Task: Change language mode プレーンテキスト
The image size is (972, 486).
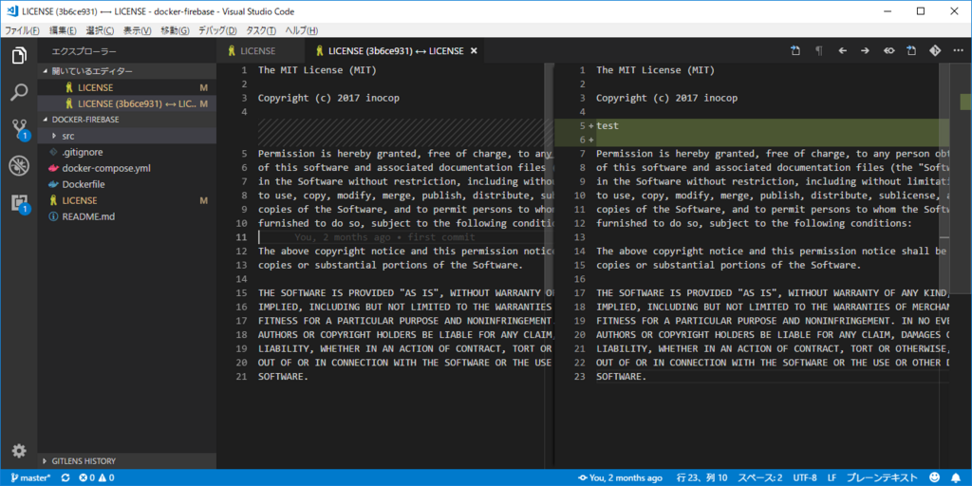Action: (882, 478)
